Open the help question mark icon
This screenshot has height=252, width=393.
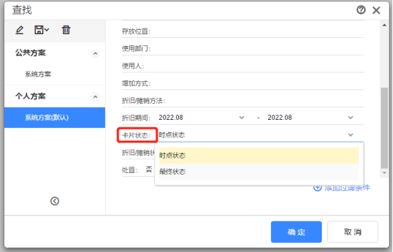click(361, 10)
